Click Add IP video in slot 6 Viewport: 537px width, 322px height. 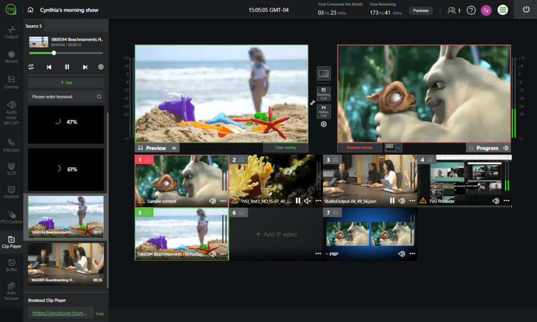[276, 234]
